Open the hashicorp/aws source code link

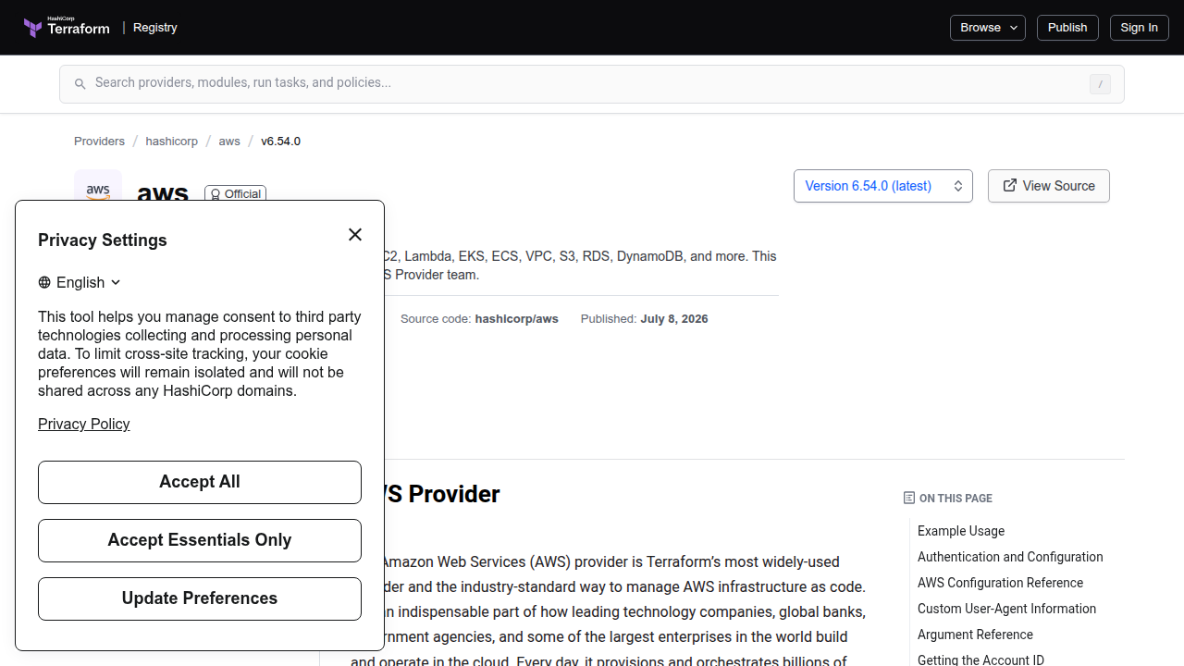tap(516, 319)
